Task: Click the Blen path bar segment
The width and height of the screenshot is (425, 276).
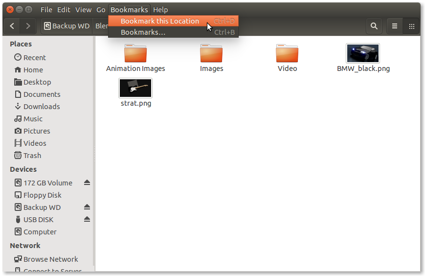Action: (101, 26)
